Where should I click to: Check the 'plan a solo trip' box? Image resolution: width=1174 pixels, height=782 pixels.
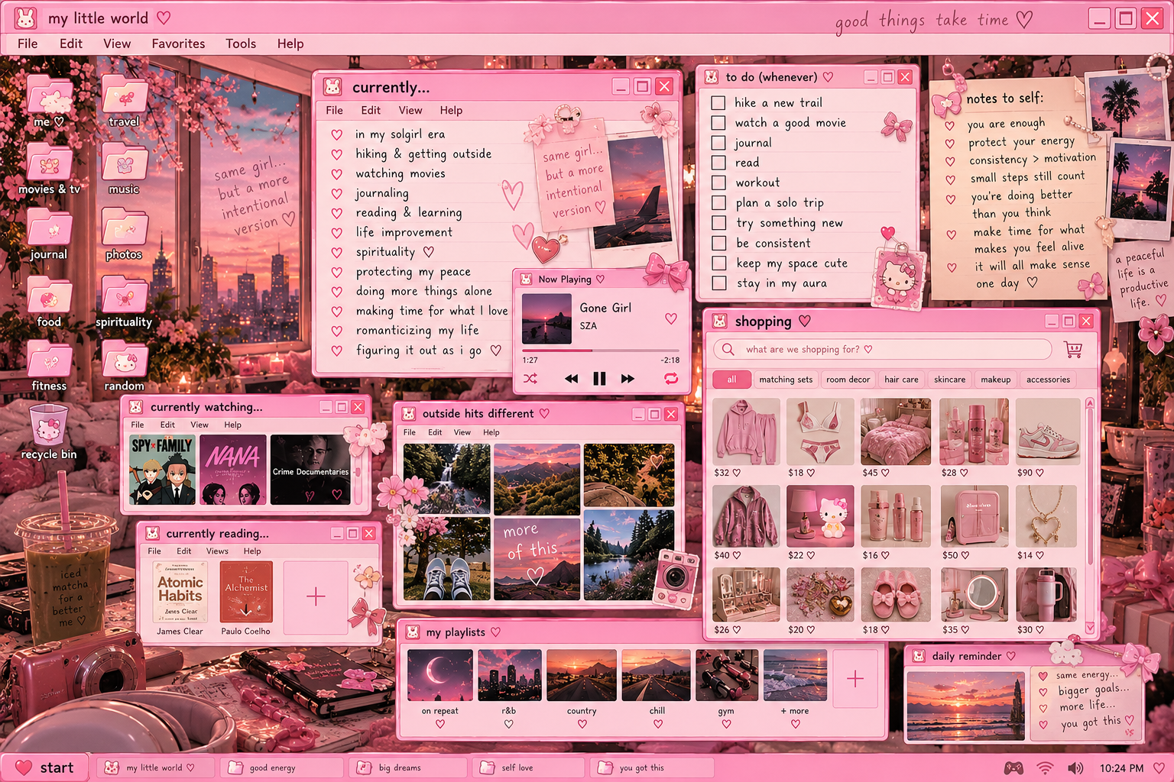pyautogui.click(x=718, y=202)
